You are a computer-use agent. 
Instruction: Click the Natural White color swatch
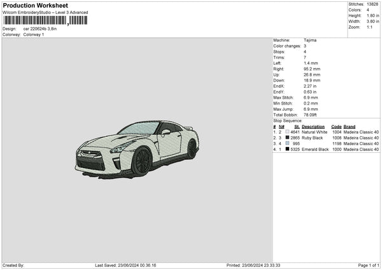pyautogui.click(x=287, y=132)
